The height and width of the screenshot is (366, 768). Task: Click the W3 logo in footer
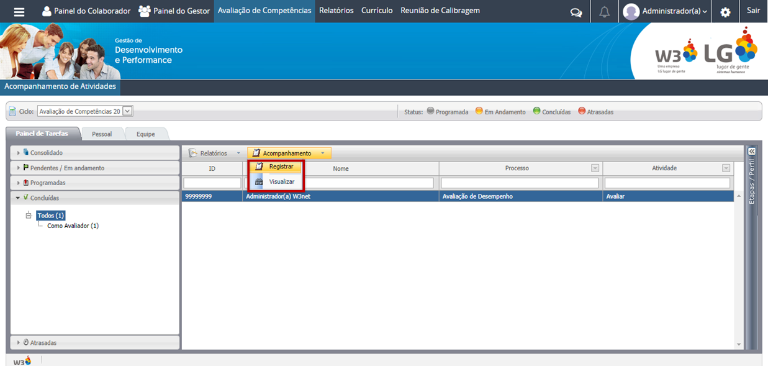tap(22, 361)
